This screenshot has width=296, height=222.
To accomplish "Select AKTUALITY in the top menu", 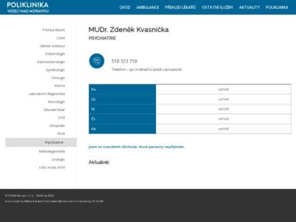I will click(x=249, y=7).
